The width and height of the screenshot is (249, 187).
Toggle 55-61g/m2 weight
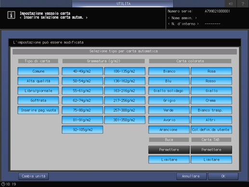tap(82, 91)
